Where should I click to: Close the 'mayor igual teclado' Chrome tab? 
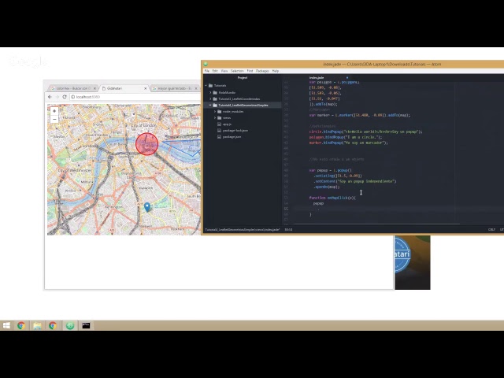pyautogui.click(x=196, y=88)
